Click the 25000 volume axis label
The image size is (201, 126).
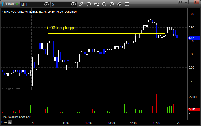[x=192, y=97]
